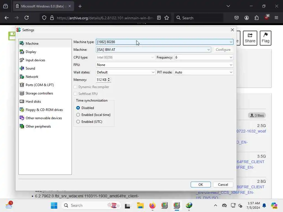Viewport: 283px width, 212px height.
Task: Close the Microsoft Windows 8.0 tab
Action: click(69, 6)
